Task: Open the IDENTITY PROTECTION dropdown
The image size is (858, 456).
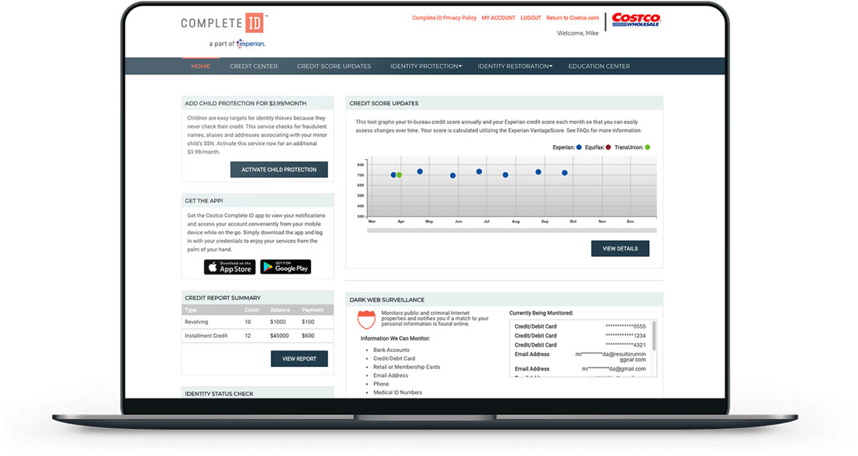Action: coord(425,66)
